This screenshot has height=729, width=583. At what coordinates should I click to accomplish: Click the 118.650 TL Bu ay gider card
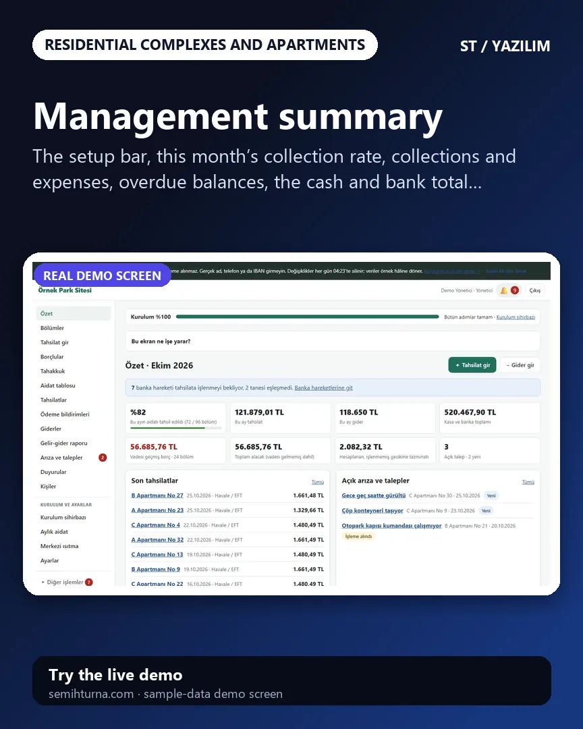click(385, 418)
